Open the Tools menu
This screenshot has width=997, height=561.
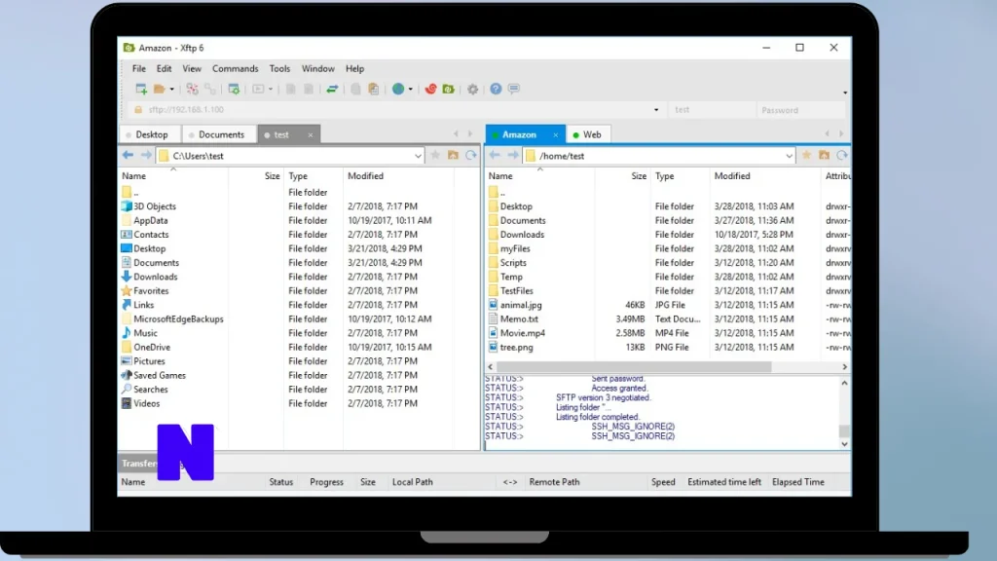[279, 69]
